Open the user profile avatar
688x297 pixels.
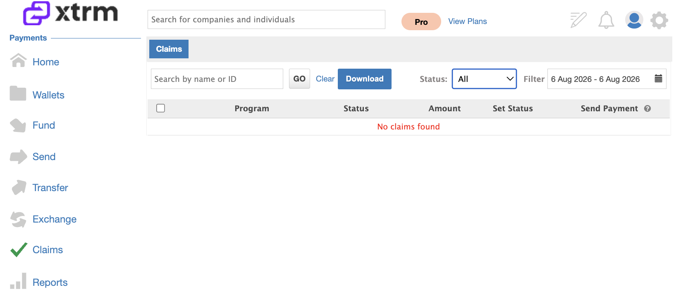pyautogui.click(x=634, y=20)
